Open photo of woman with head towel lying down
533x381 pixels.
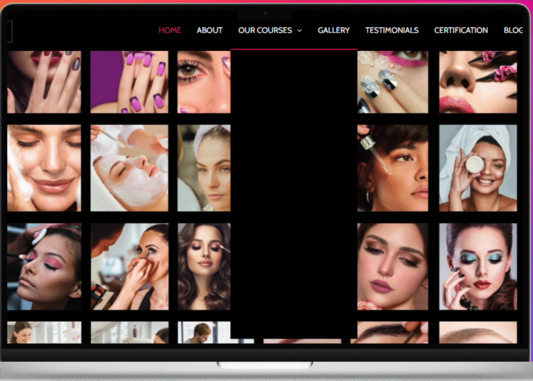[x=204, y=168]
